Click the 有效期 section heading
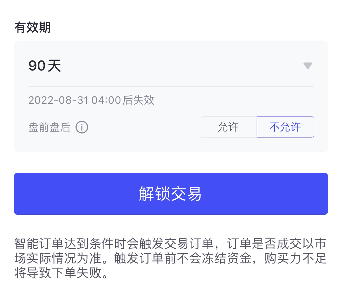342x301 pixels. pyautogui.click(x=32, y=27)
